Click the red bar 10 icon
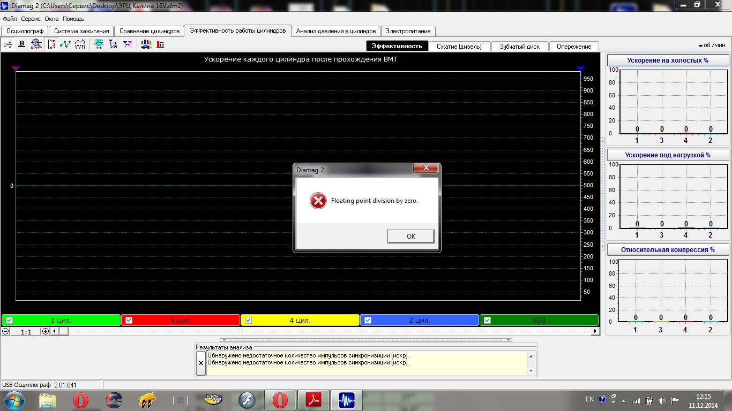The width and height of the screenshot is (732, 411). click(x=160, y=44)
